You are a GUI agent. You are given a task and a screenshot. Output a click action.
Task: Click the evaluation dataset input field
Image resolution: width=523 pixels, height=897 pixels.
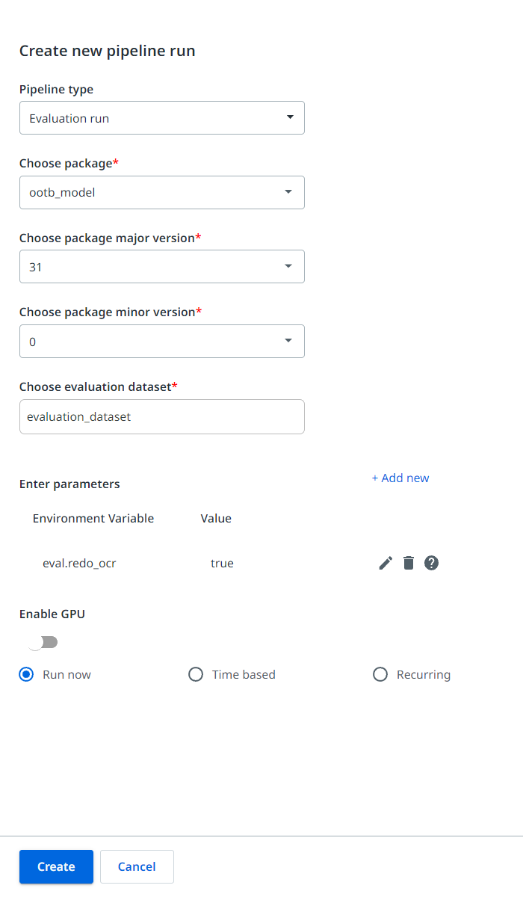[161, 416]
